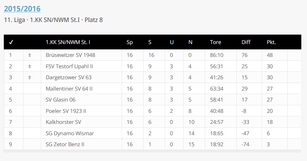Open the 2015/2016 season link
Screen dimensions: 307x161
point(22,8)
